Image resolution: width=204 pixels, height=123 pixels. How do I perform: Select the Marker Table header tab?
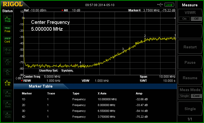pos(41,86)
